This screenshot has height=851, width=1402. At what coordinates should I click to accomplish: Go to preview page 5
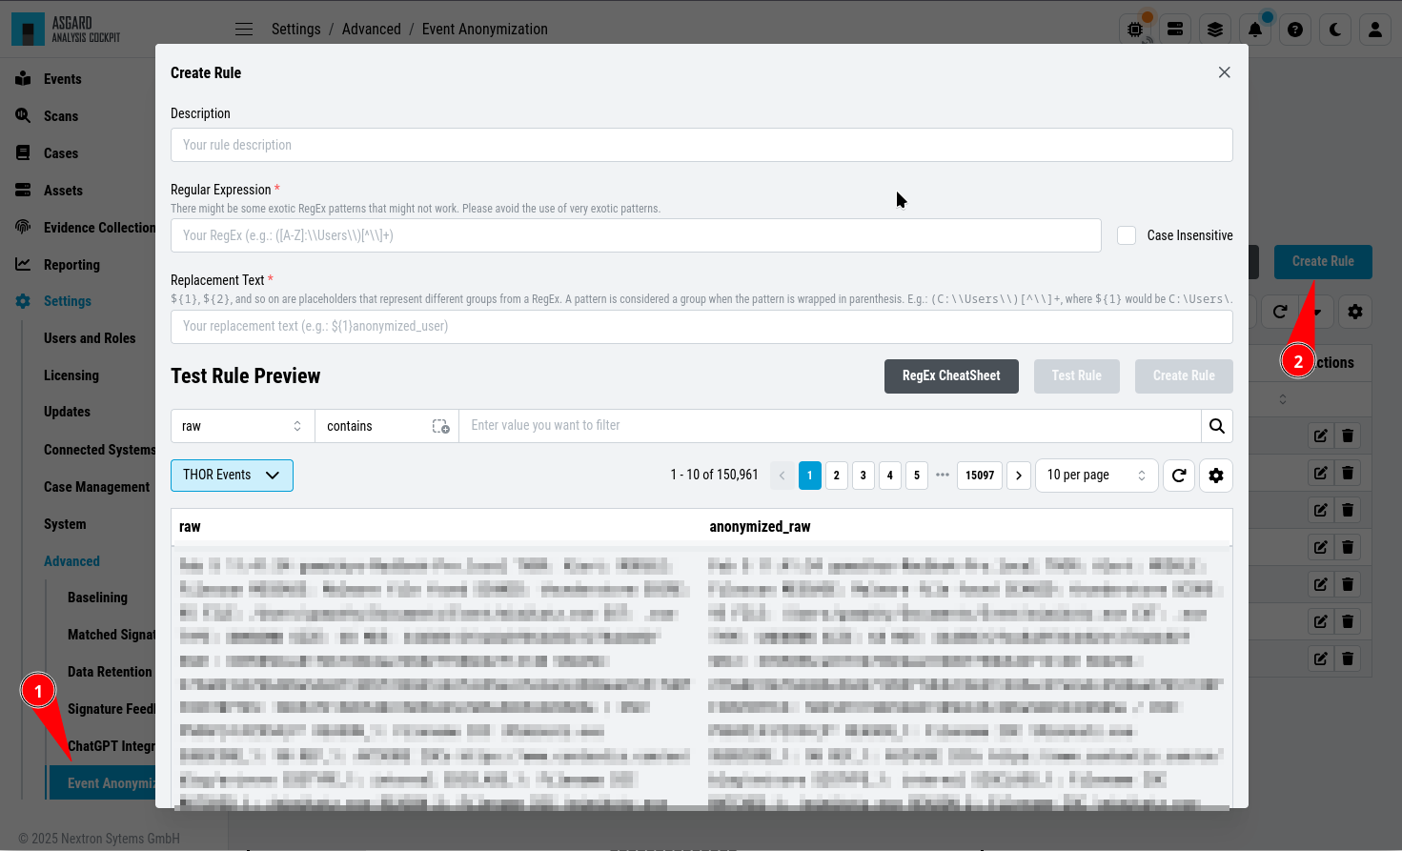click(x=917, y=476)
